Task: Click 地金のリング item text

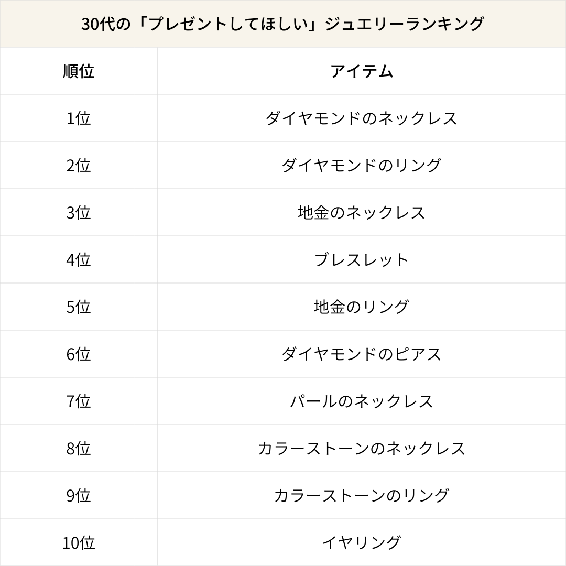Action: coord(362,307)
